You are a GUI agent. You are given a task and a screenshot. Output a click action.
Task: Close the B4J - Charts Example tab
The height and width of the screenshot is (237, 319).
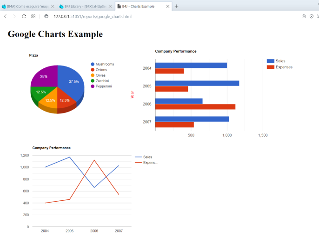(168, 7)
